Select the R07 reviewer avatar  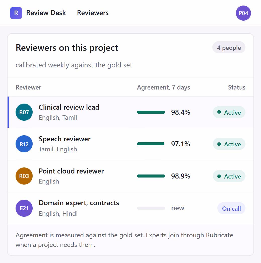tap(24, 112)
